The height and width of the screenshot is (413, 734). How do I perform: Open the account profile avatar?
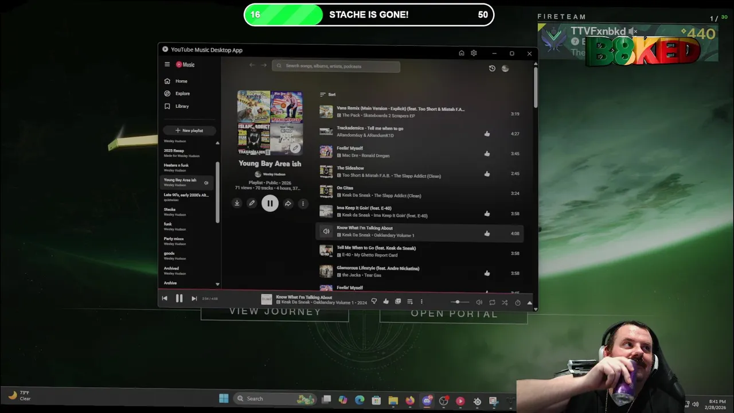[505, 68]
